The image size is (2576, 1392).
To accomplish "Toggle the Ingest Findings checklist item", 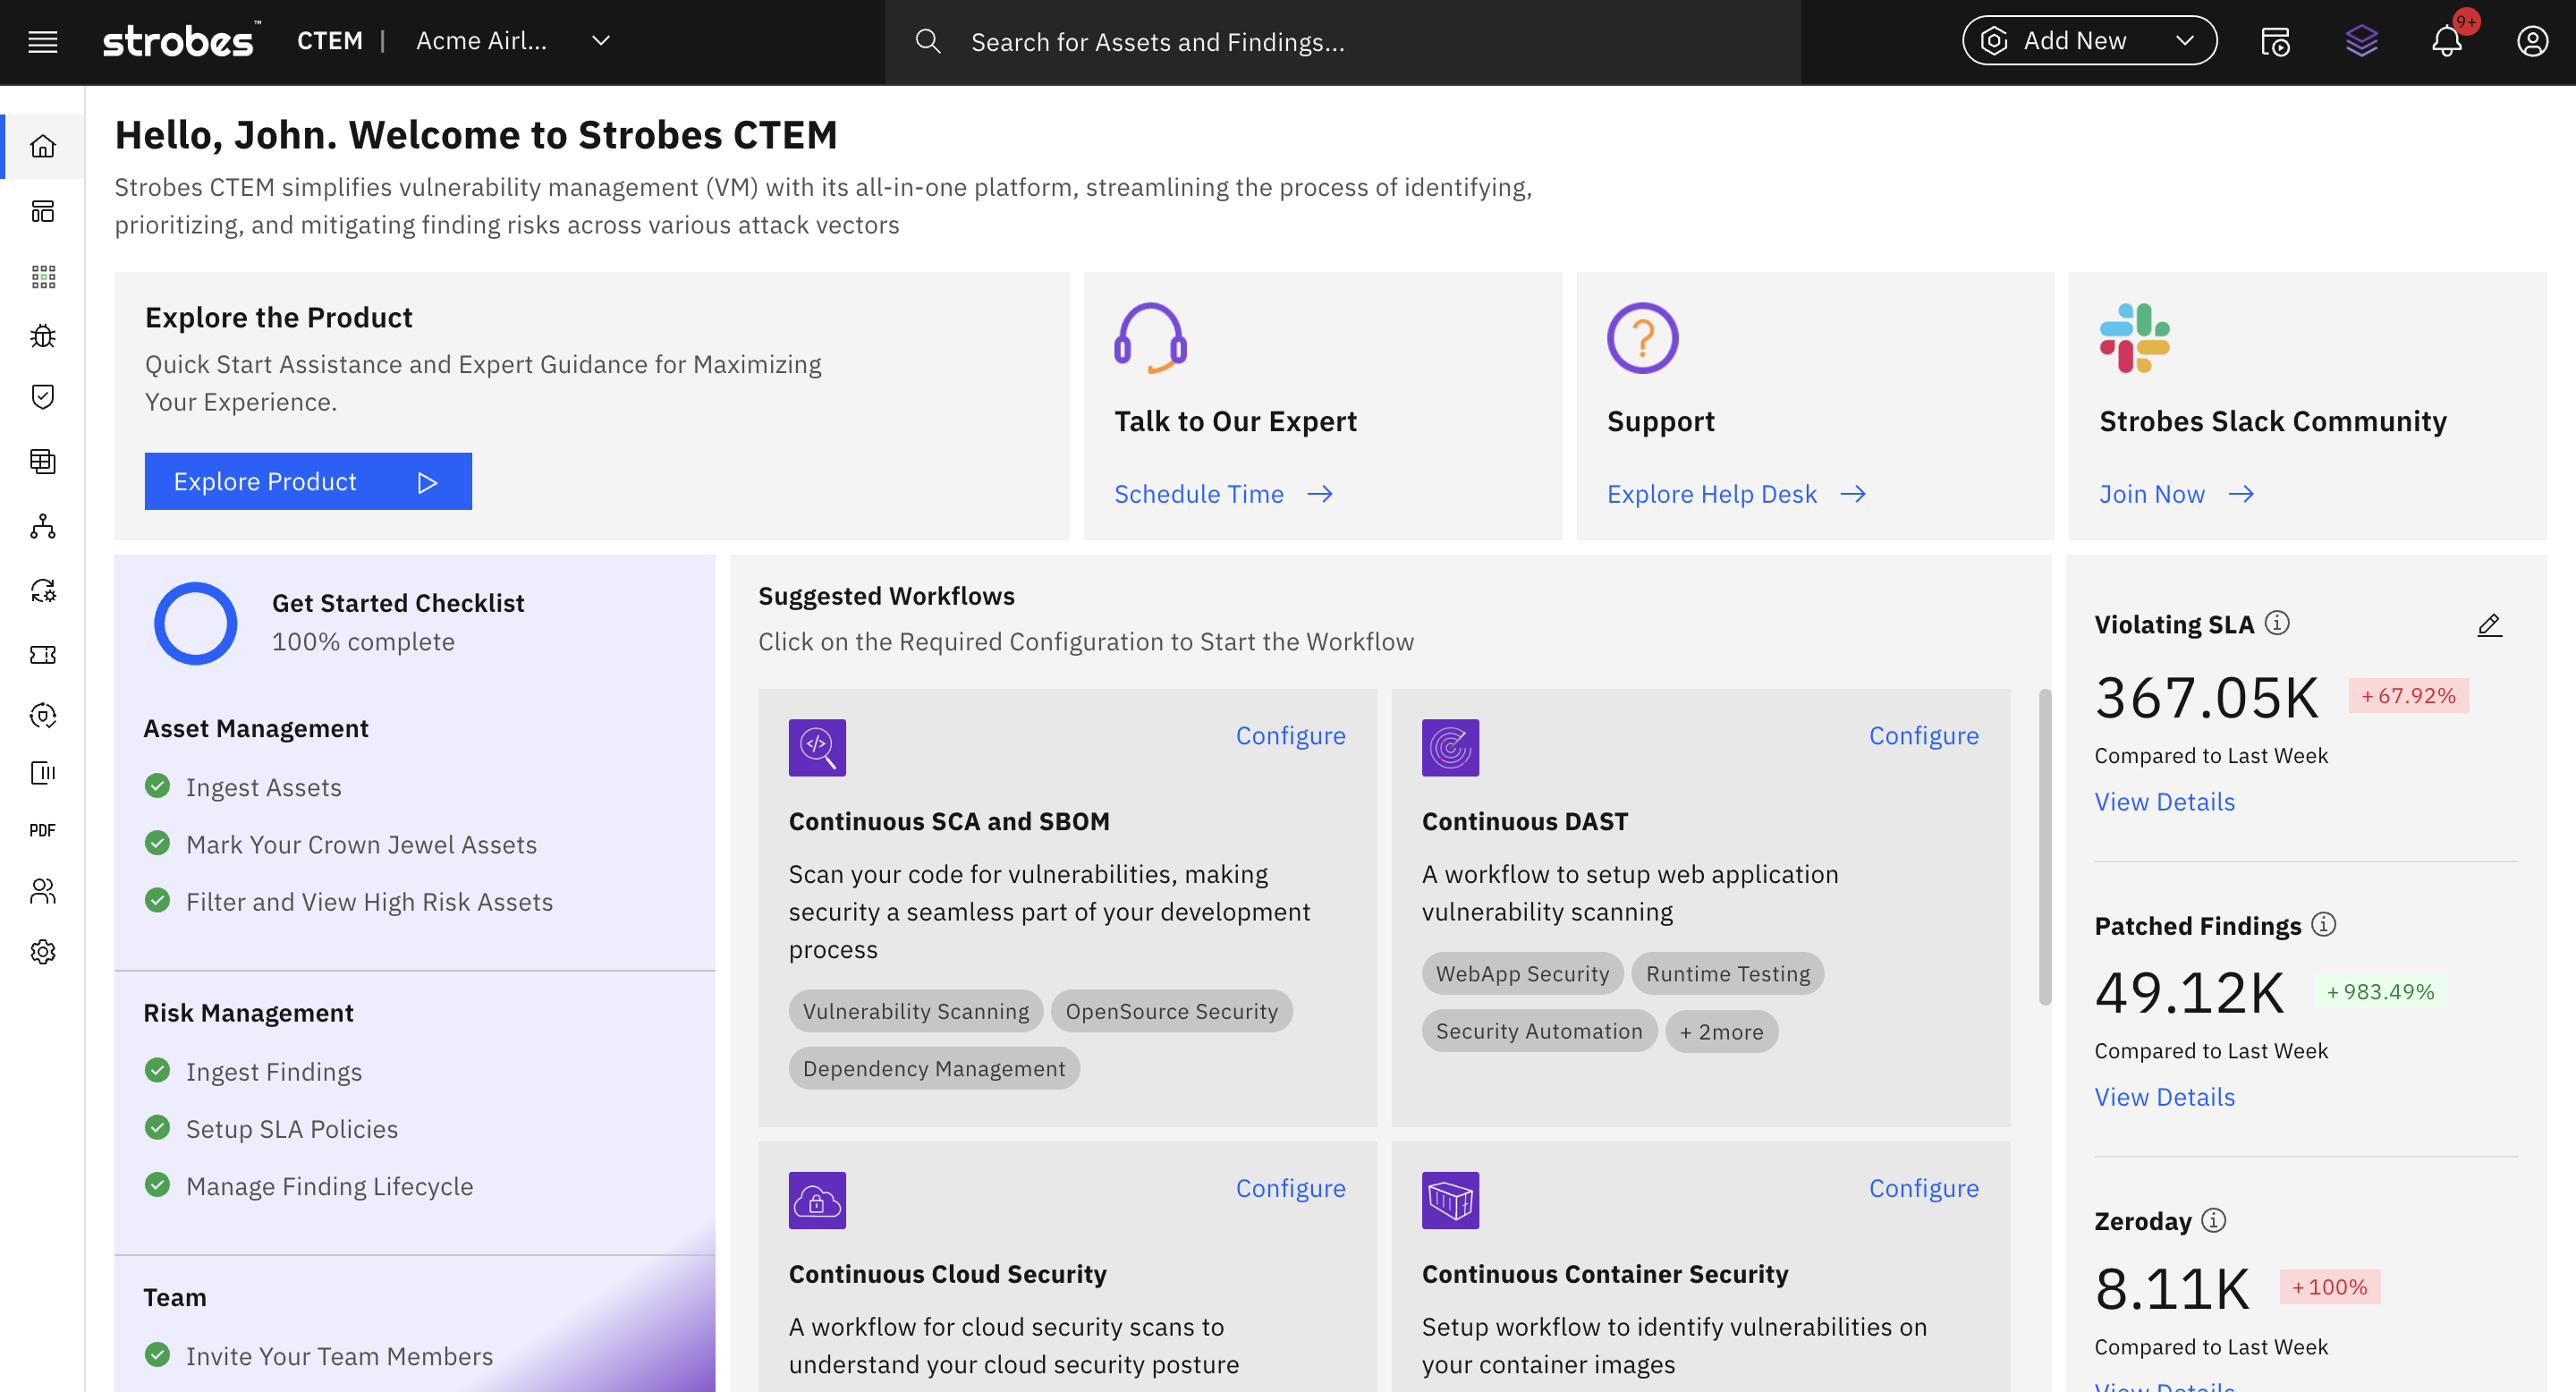I will [x=157, y=1070].
